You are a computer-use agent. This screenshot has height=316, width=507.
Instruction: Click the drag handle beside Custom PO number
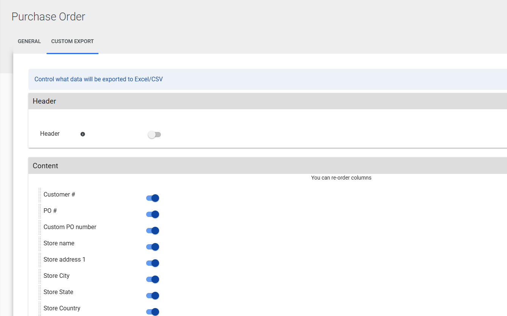pyautogui.click(x=40, y=228)
